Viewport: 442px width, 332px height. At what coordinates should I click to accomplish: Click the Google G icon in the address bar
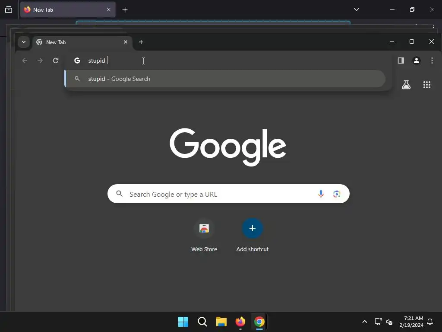(77, 61)
